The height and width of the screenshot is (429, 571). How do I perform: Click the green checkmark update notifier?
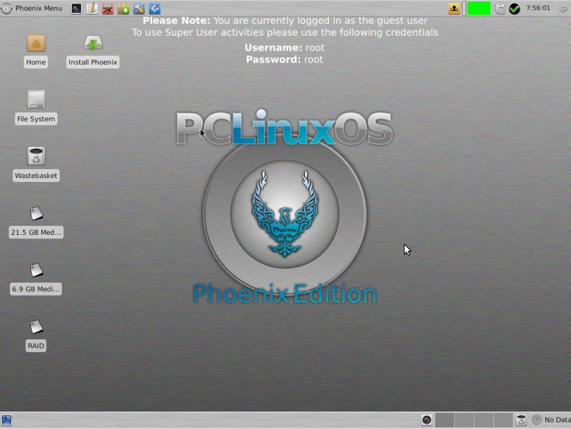click(514, 9)
